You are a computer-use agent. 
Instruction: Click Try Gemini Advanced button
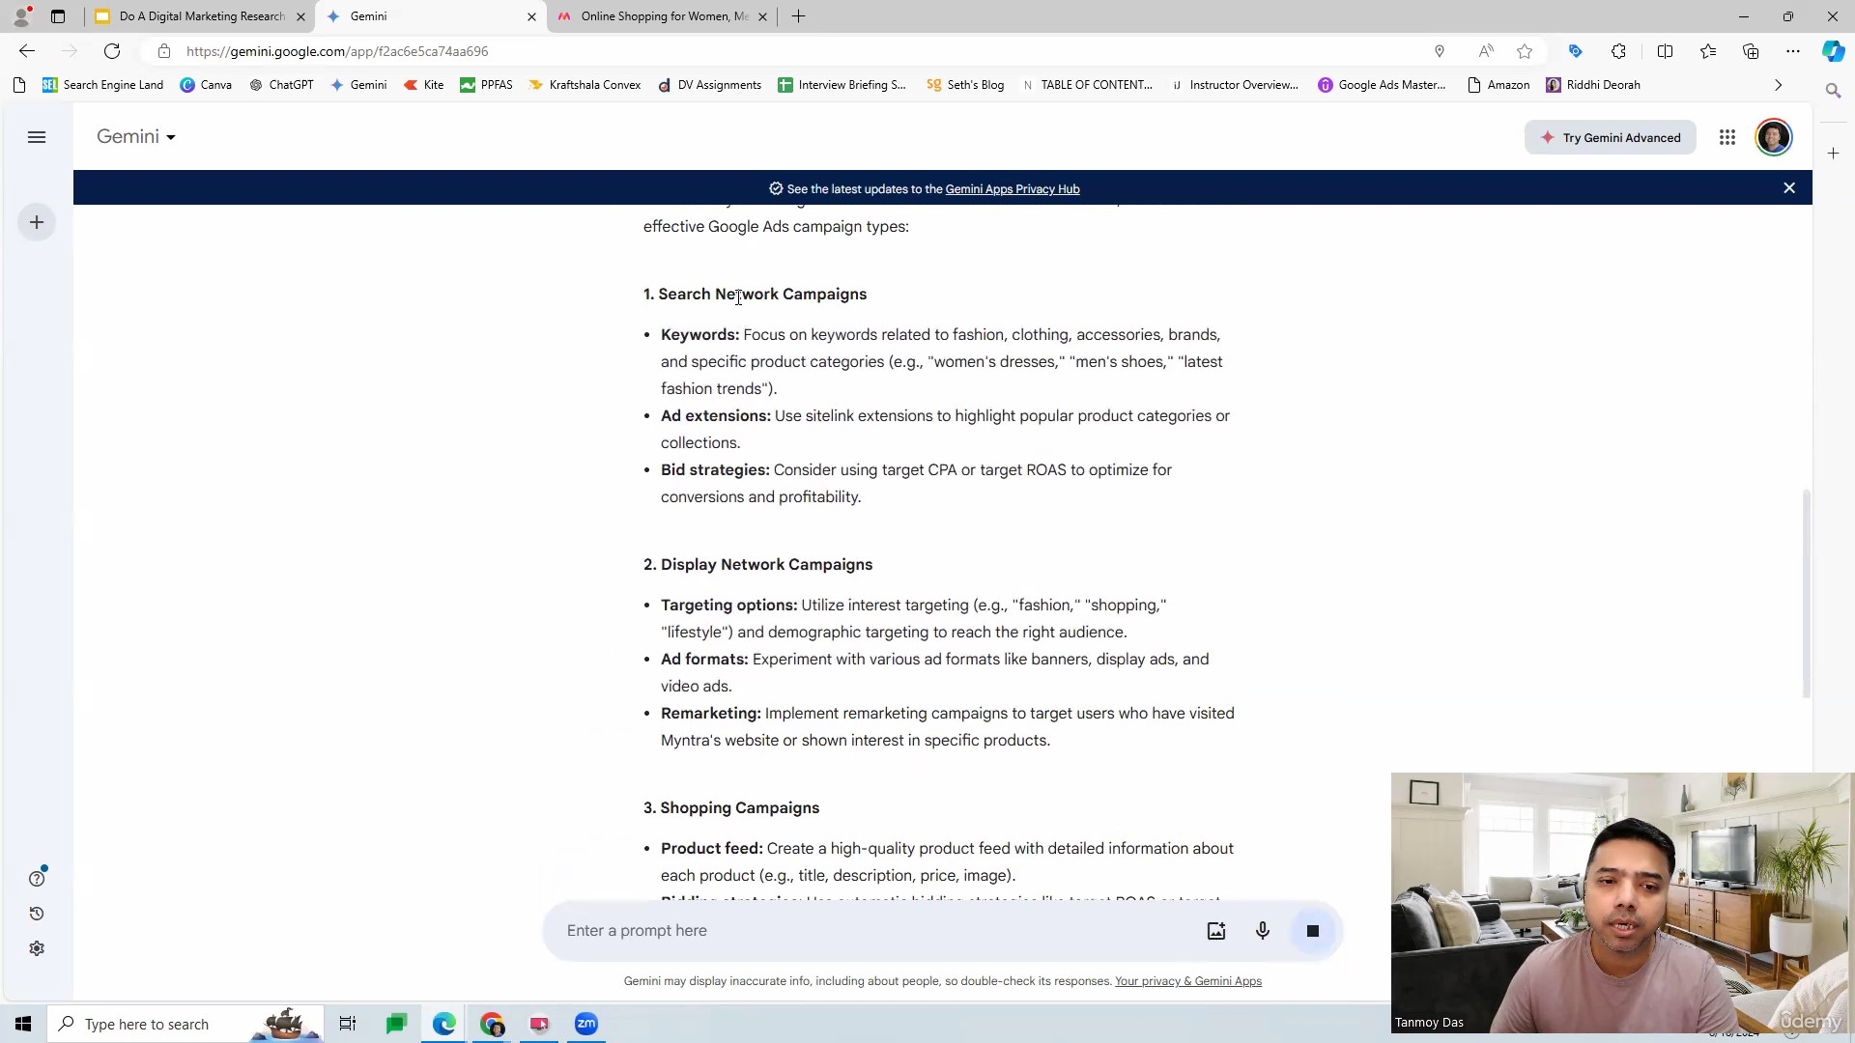click(1610, 137)
